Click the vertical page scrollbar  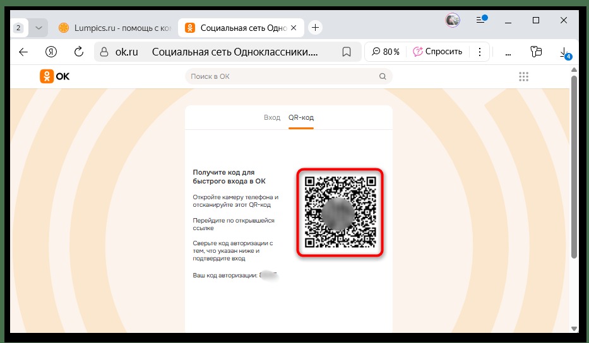point(574,166)
